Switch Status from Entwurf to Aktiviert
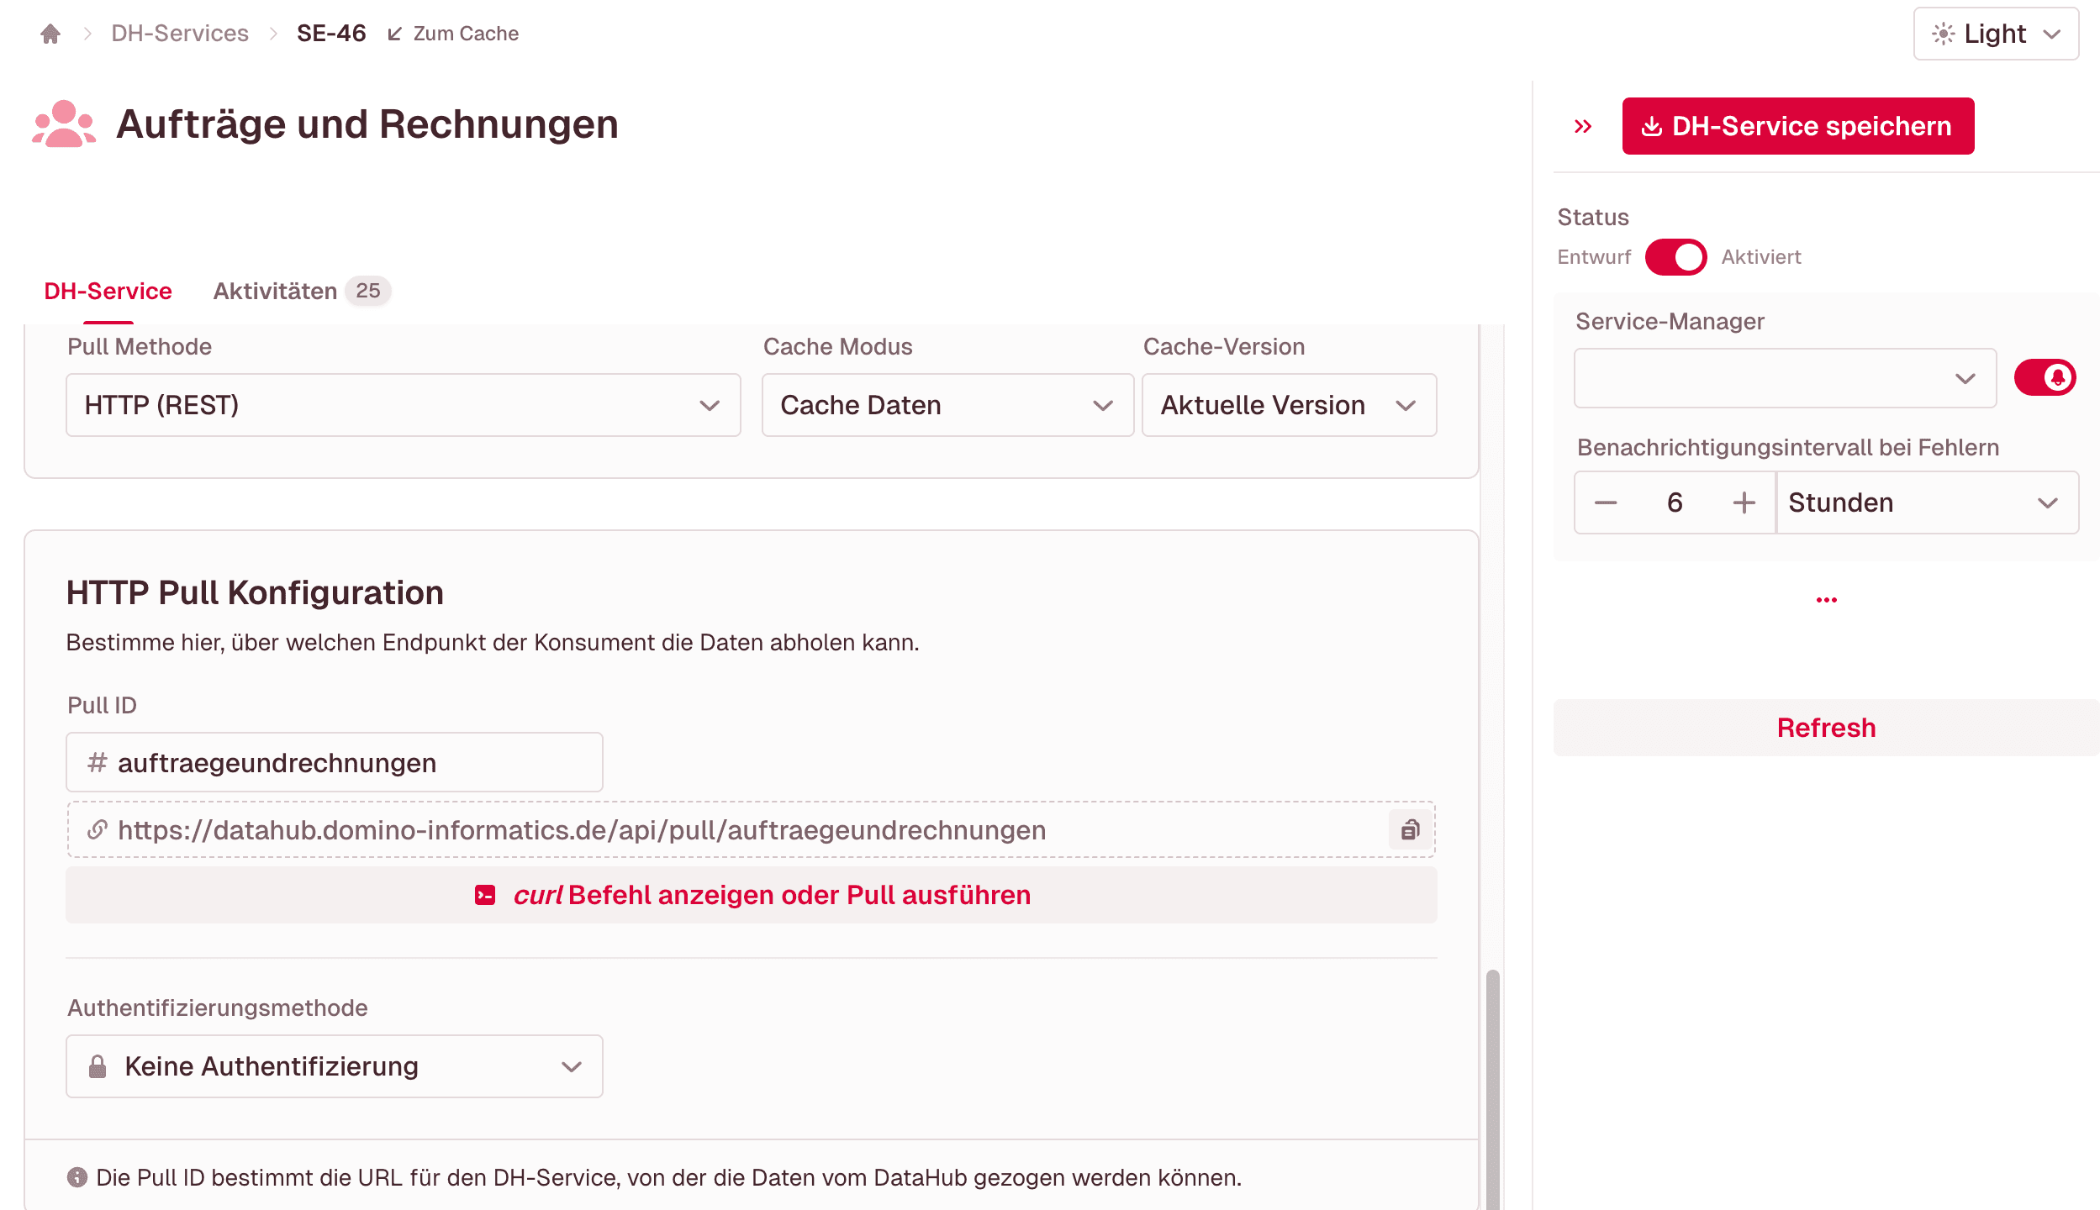This screenshot has width=2100, height=1210. pyautogui.click(x=1675, y=257)
